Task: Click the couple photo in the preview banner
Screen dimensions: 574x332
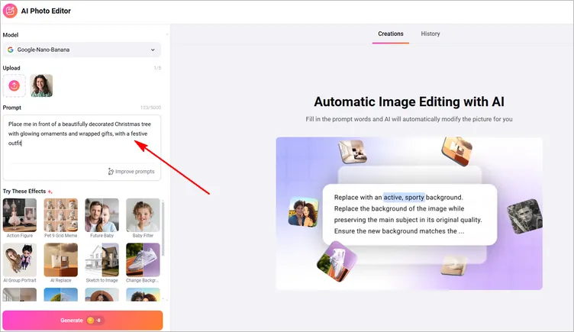Action: [x=303, y=212]
